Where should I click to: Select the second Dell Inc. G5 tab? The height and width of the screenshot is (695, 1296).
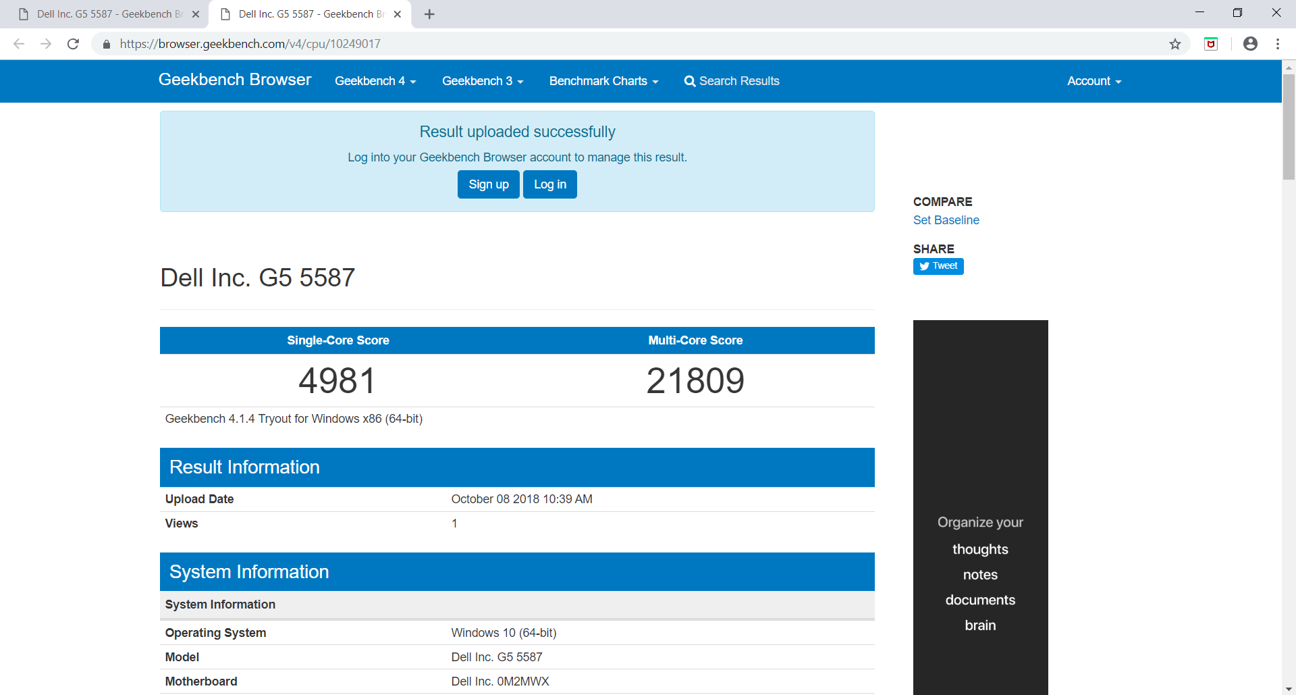coord(310,14)
